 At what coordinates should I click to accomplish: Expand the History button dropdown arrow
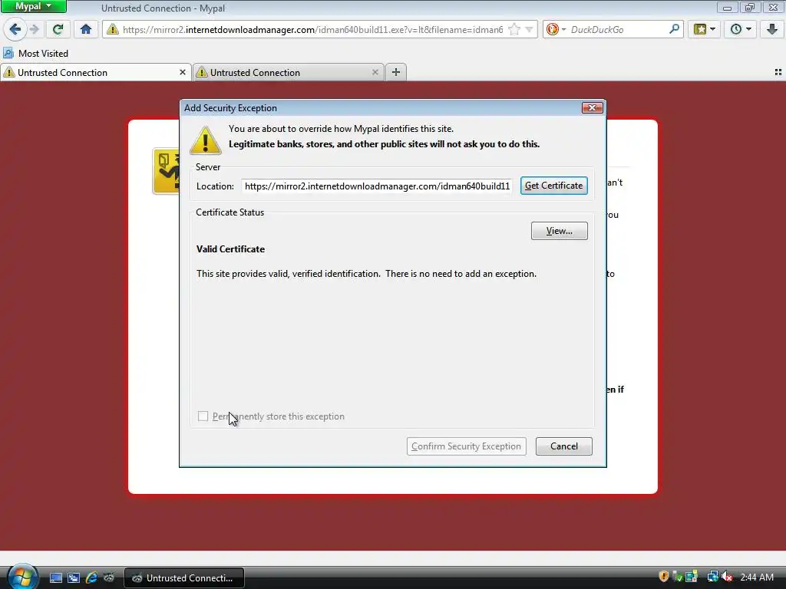click(749, 30)
